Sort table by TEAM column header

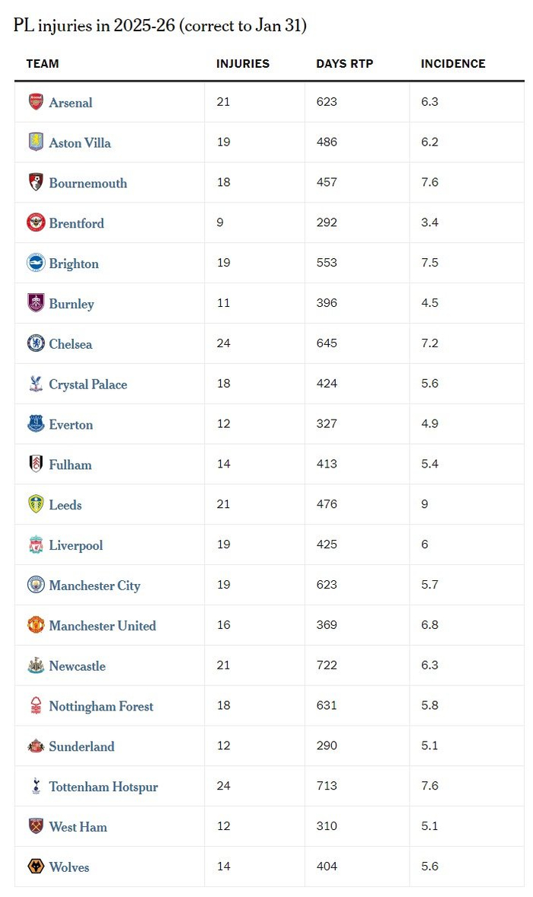tap(43, 64)
